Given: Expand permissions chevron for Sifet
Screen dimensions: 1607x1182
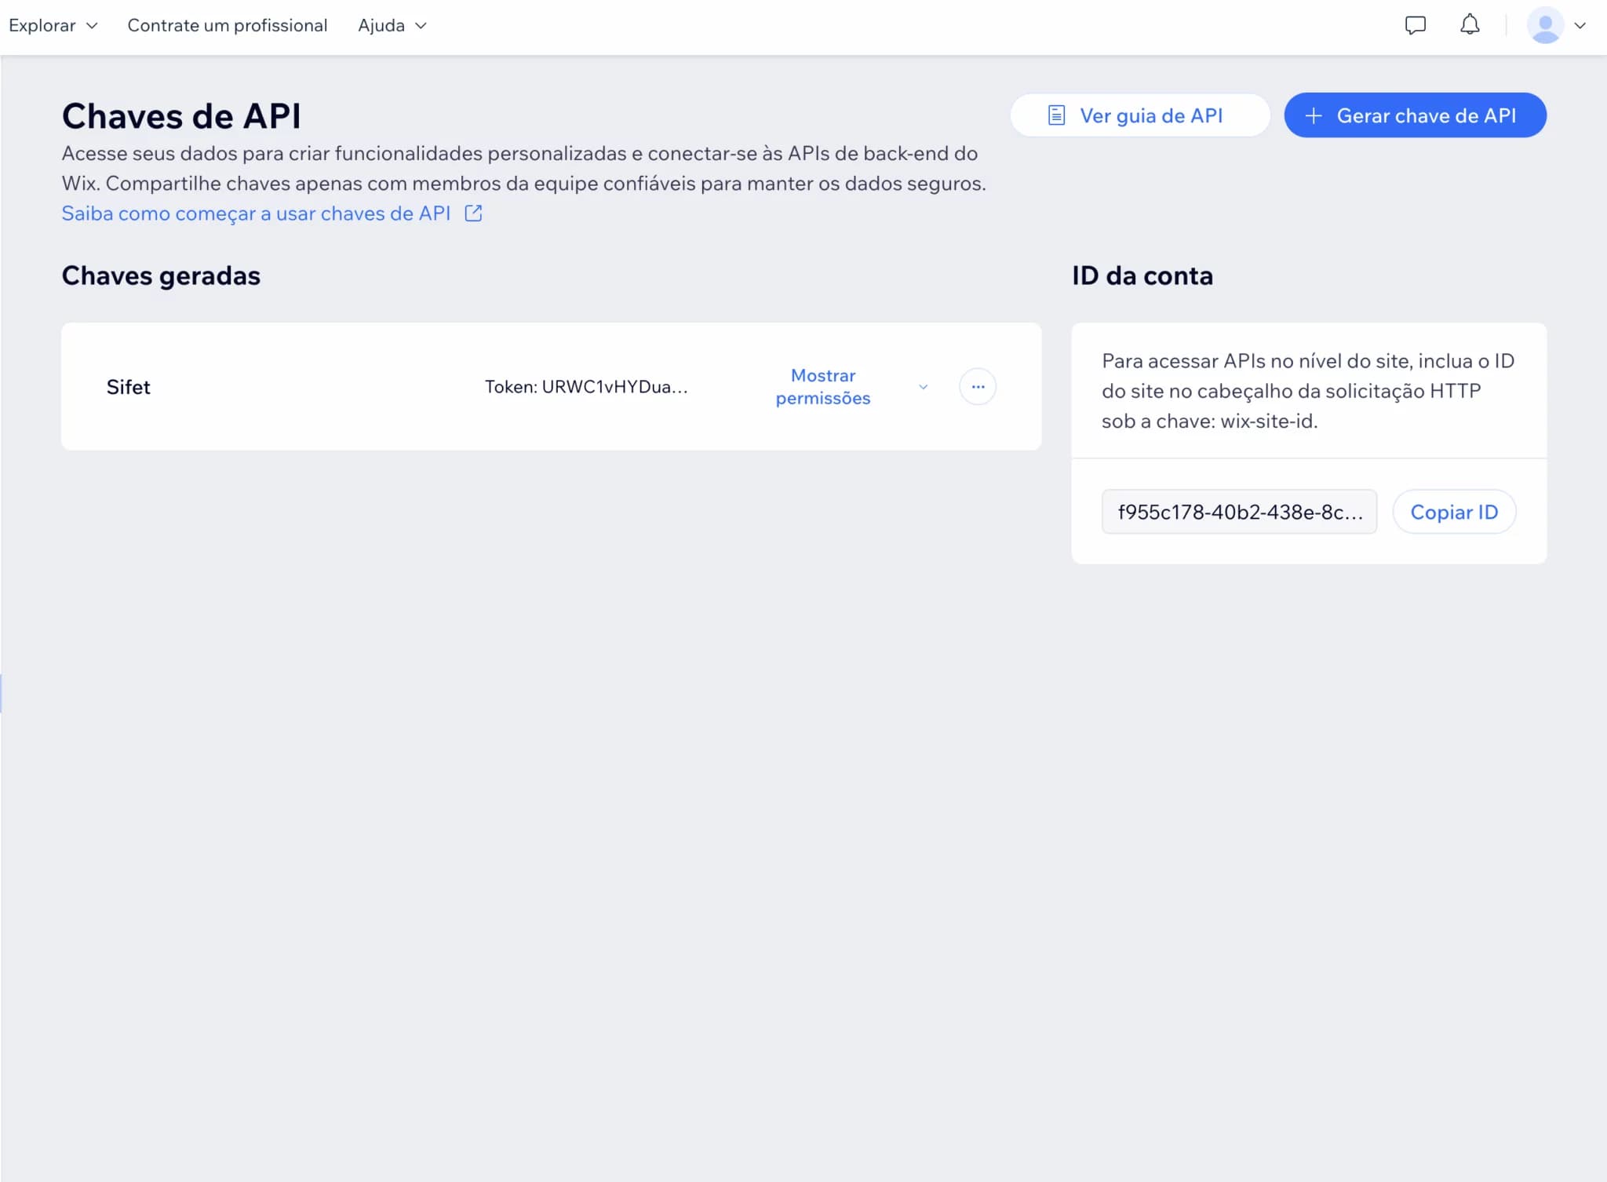Looking at the screenshot, I should (x=923, y=387).
